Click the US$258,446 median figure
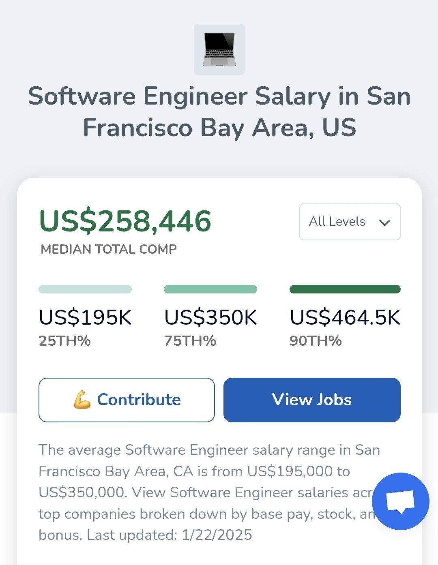The image size is (438, 565). (125, 221)
